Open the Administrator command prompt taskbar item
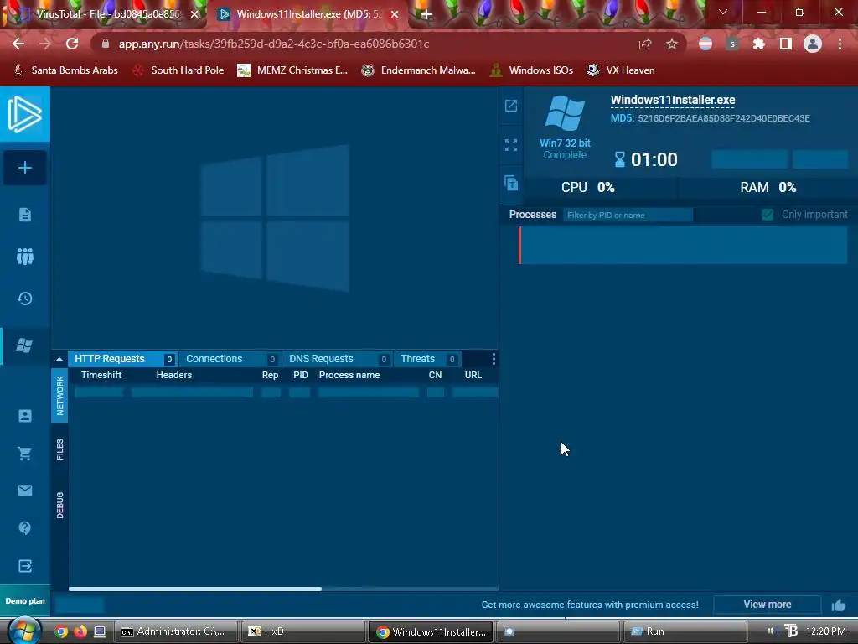 (176, 631)
